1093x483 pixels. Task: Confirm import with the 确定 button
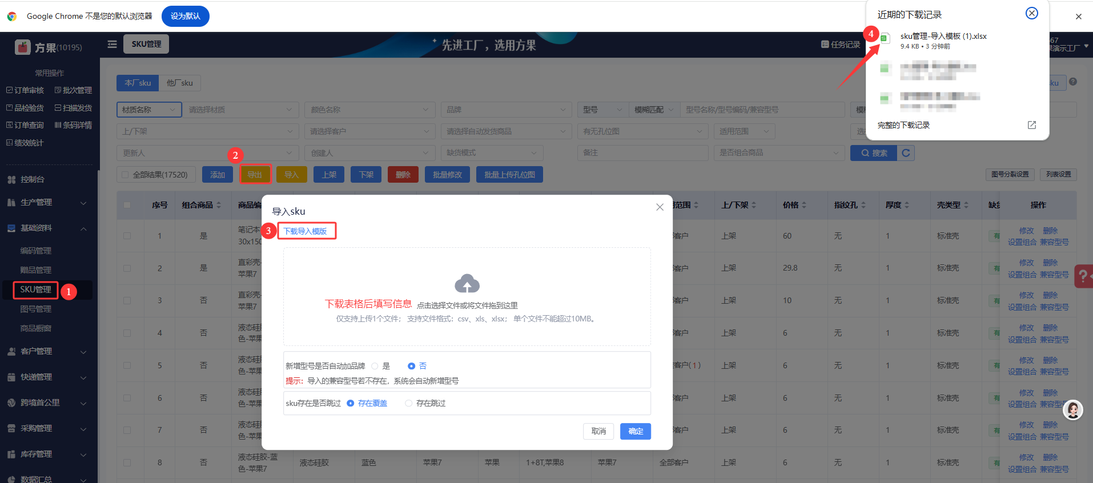point(636,431)
